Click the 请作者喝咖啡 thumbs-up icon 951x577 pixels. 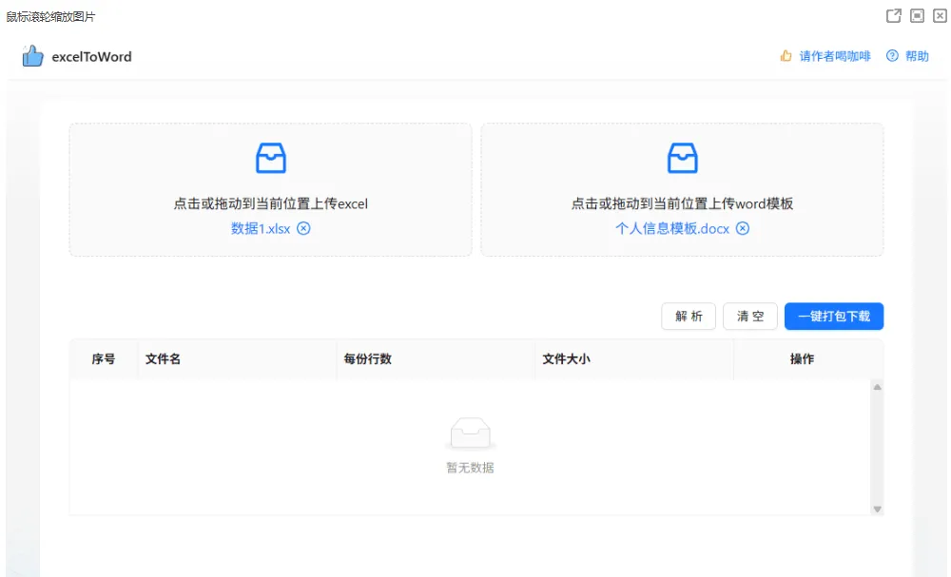pos(786,56)
